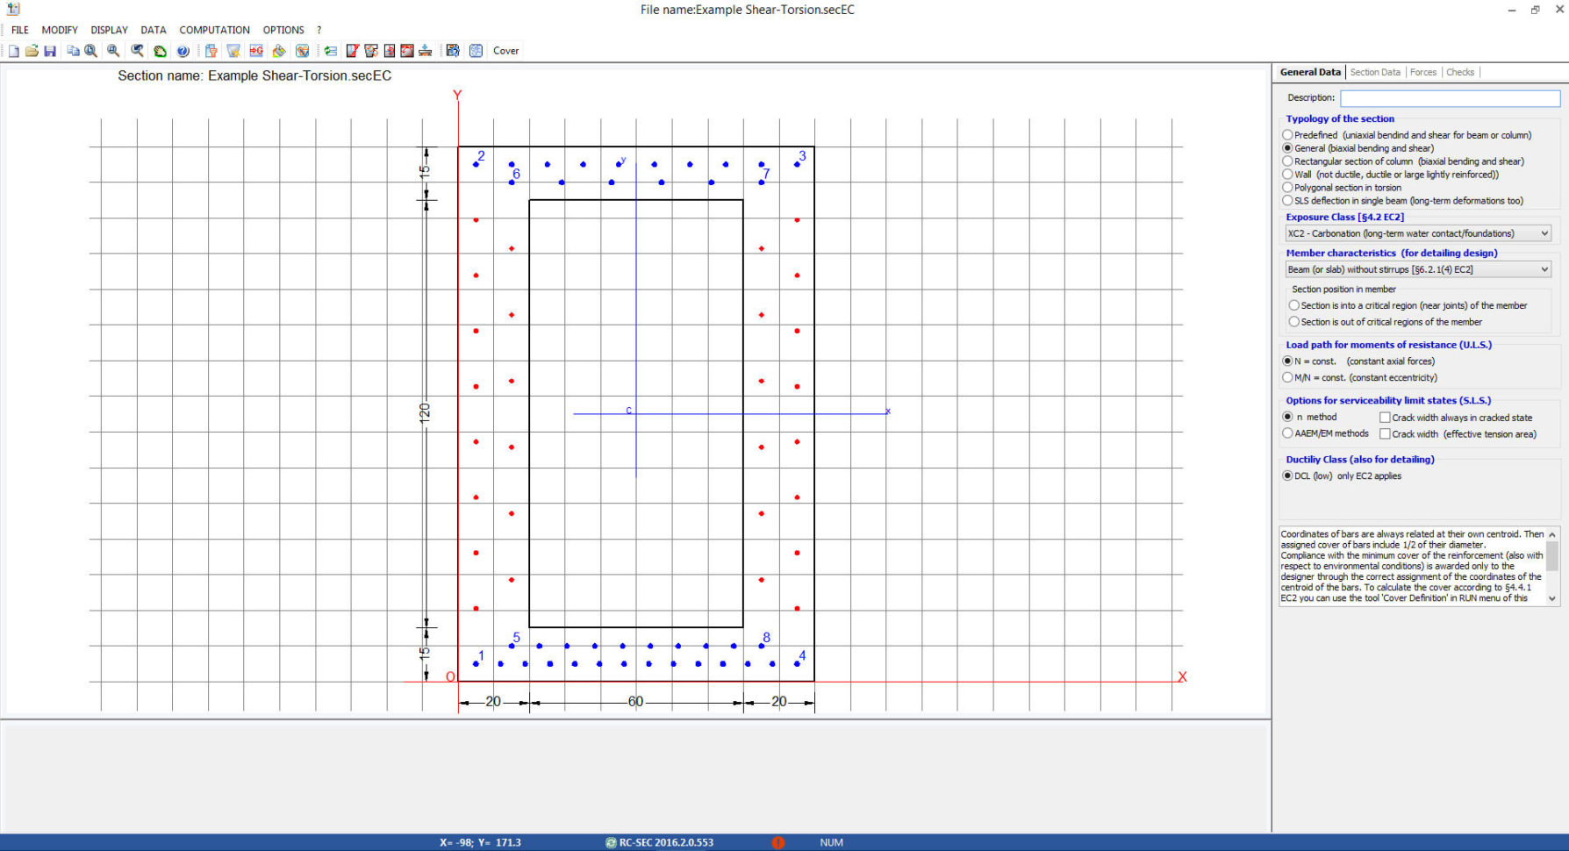Switch to the Section Data tab
Image resolution: width=1569 pixels, height=851 pixels.
[x=1375, y=72]
